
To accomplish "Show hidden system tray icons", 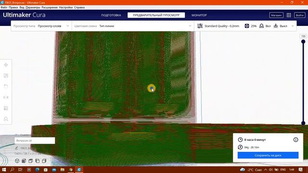I will pyautogui.click(x=266, y=170).
